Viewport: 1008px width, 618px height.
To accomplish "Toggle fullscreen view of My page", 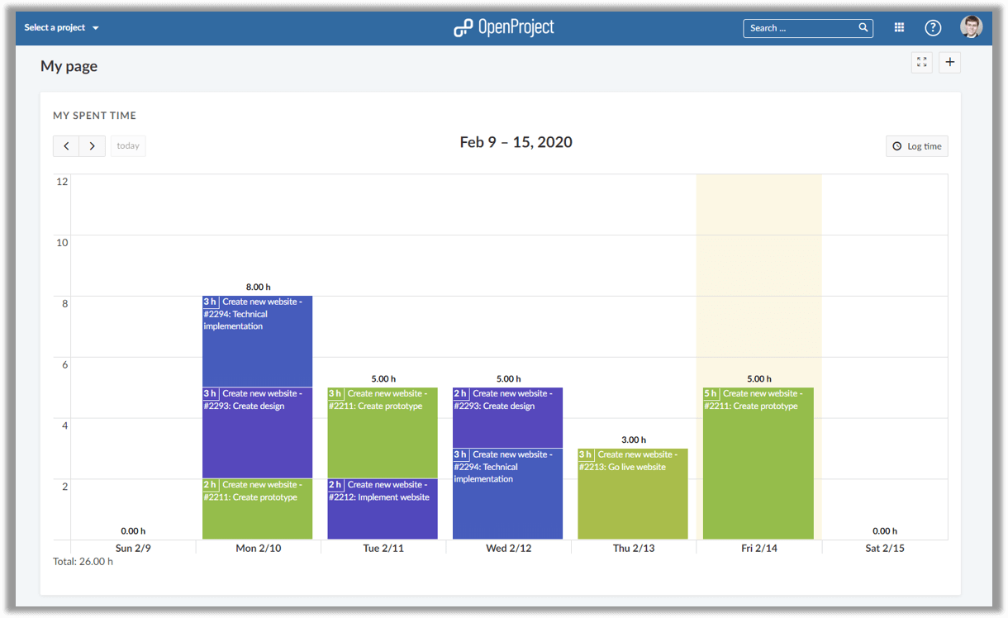I will coord(922,63).
